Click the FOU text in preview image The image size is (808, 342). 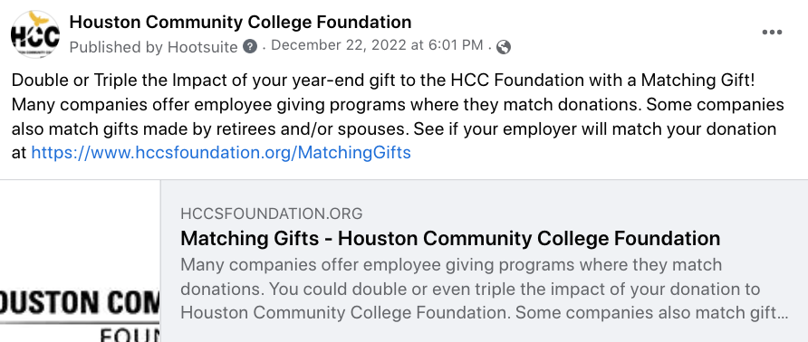tap(130, 334)
